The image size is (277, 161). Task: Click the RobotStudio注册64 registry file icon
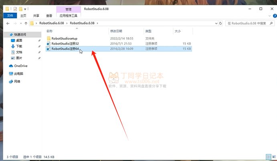(x=49, y=48)
